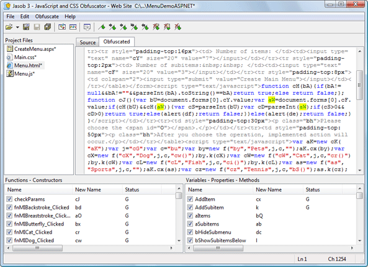Click the open project folder icon
The image size is (368, 267).
pos(9,27)
